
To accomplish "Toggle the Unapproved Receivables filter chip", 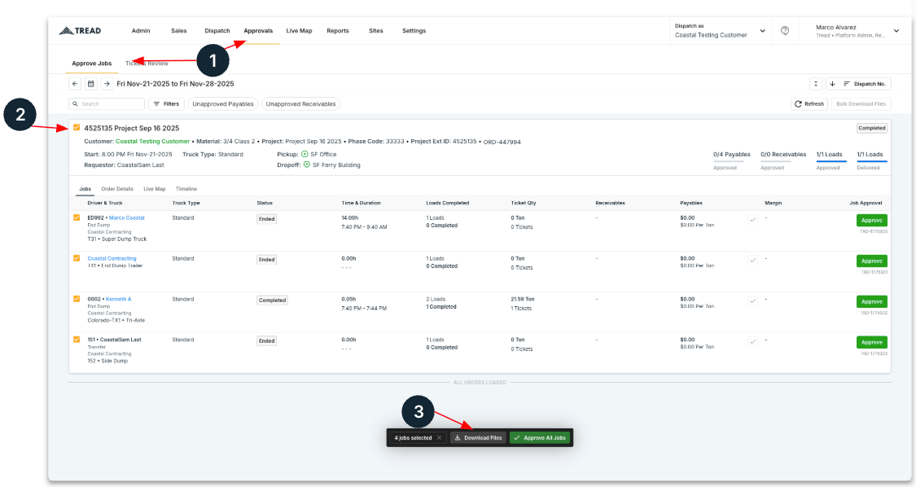I will [x=300, y=104].
